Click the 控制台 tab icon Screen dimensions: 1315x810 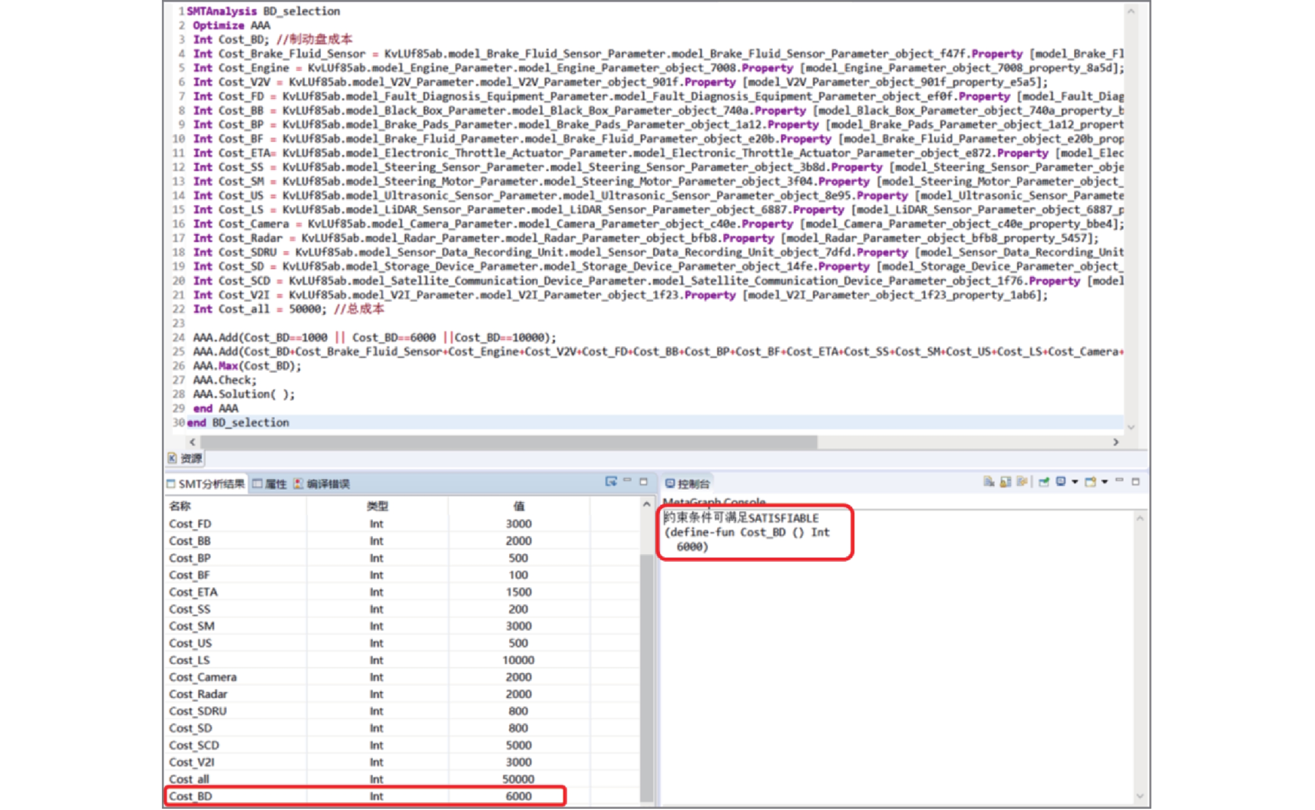point(670,484)
